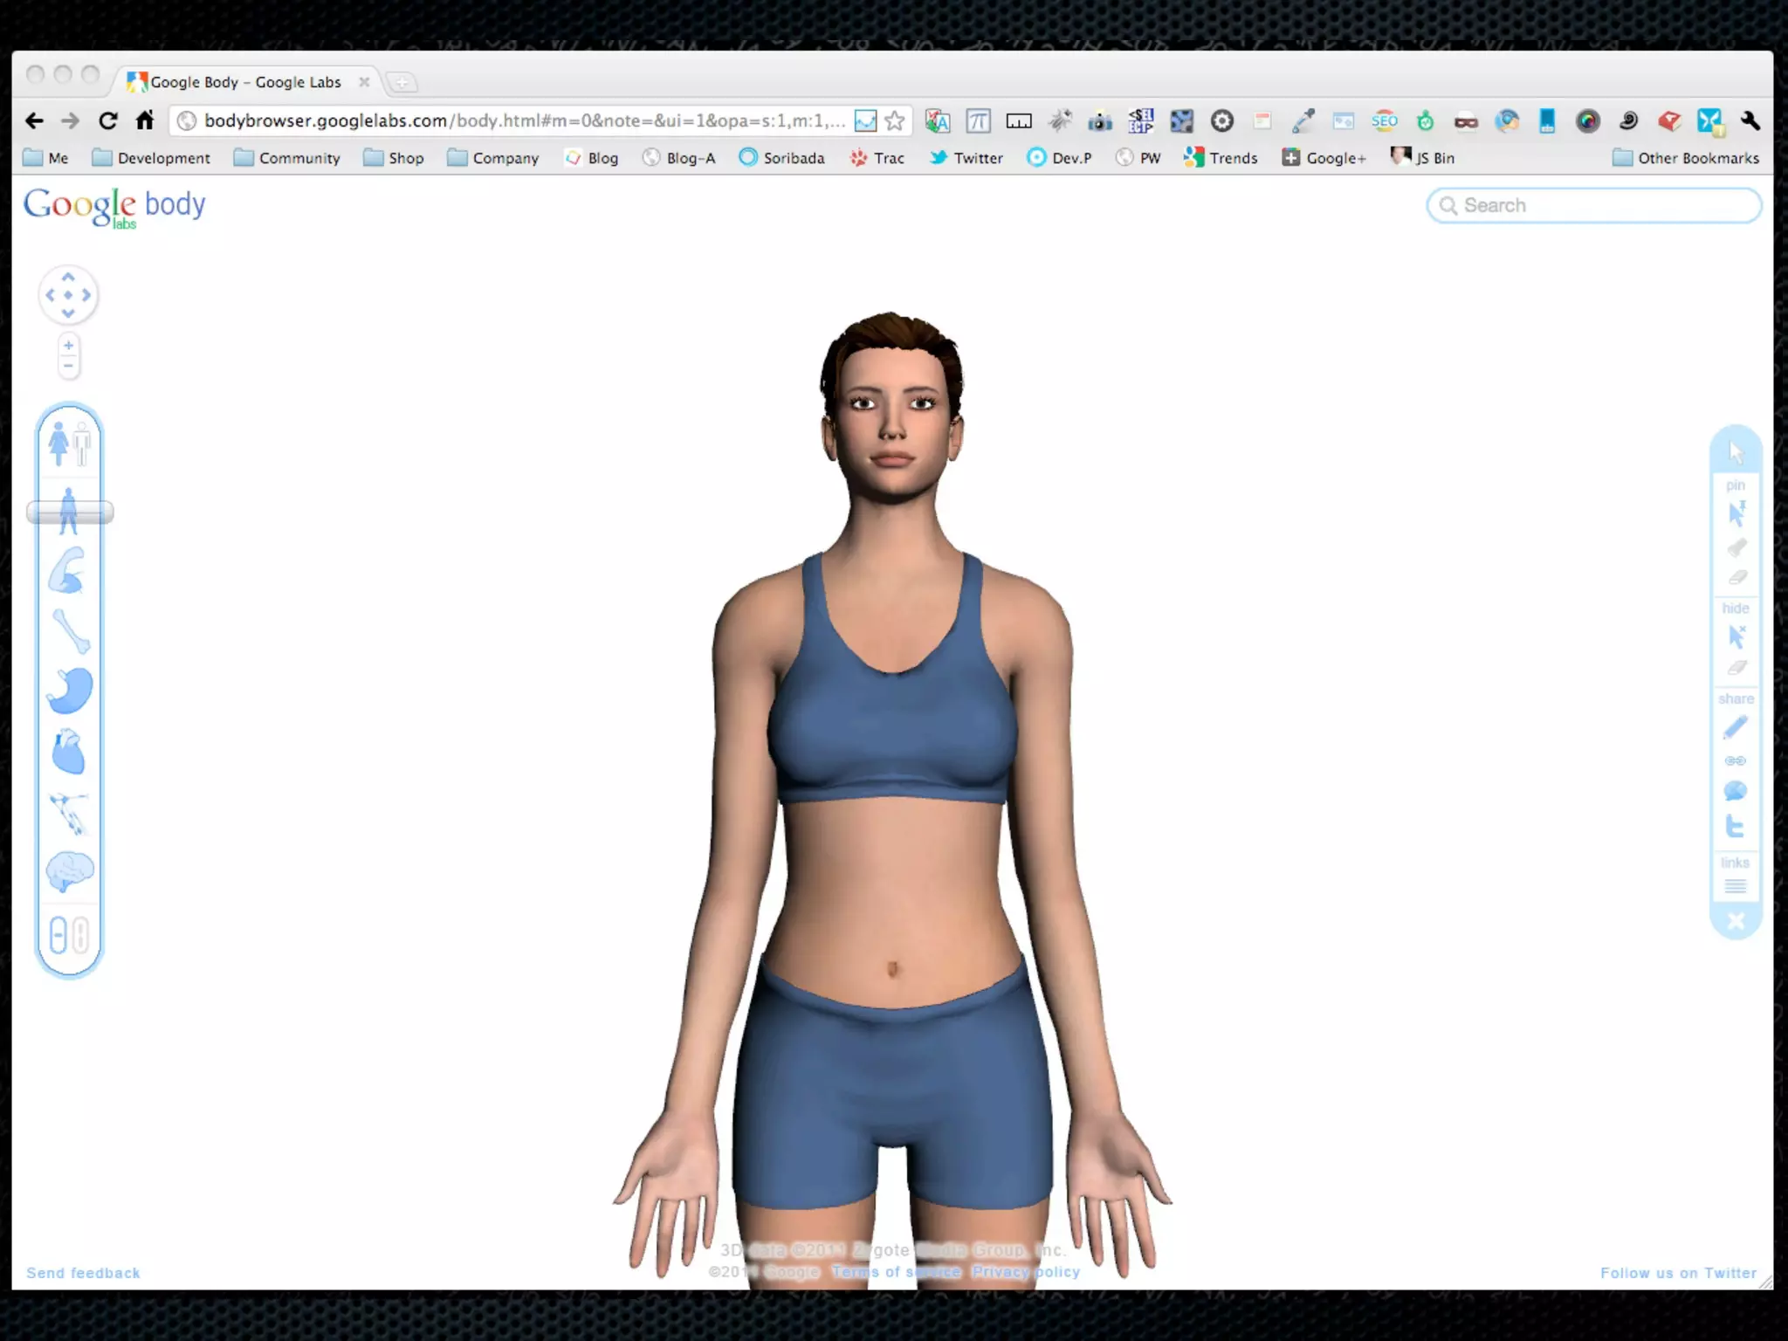Click the pencil annotate icon under share
This screenshot has width=1788, height=1341.
(x=1736, y=727)
